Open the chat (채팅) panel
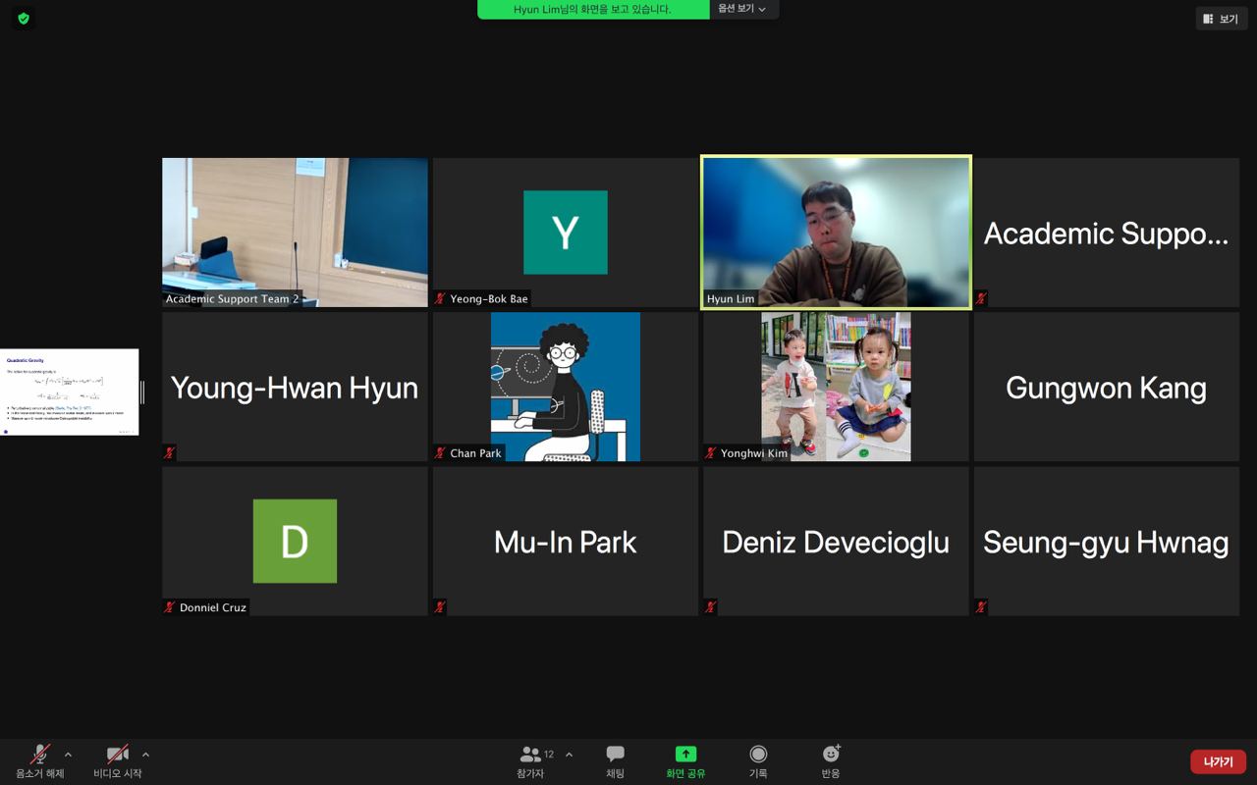Screen dimensions: 1257x785 pos(615,755)
